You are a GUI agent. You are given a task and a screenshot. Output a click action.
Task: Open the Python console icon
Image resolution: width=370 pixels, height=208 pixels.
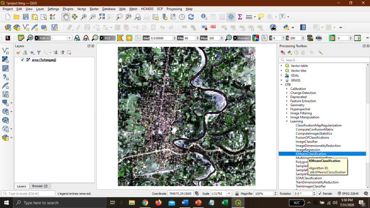[286, 27]
